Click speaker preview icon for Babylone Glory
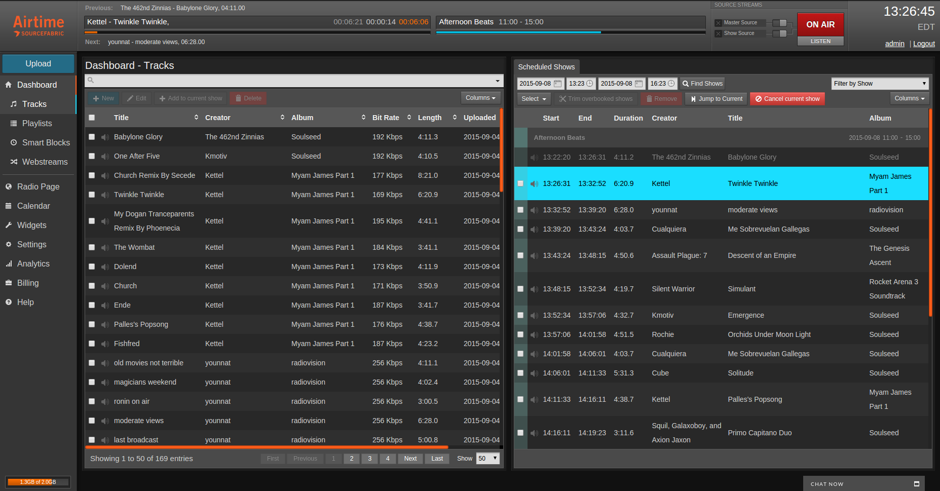940x491 pixels. coord(105,137)
